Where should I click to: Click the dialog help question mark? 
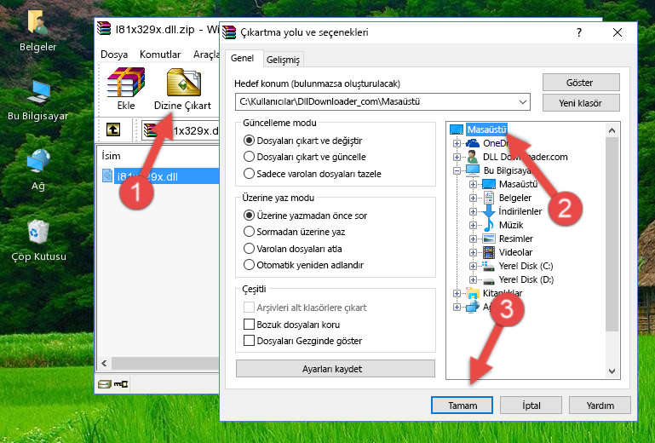579,32
